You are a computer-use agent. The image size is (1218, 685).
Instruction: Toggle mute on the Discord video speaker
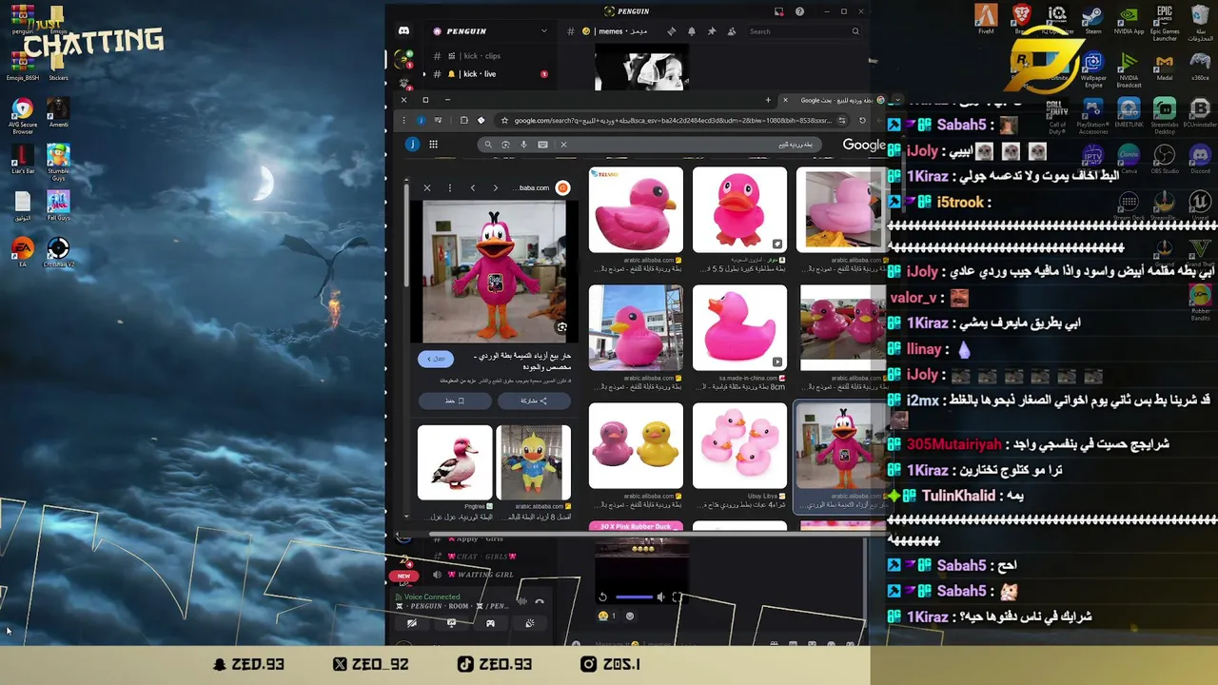coord(660,597)
